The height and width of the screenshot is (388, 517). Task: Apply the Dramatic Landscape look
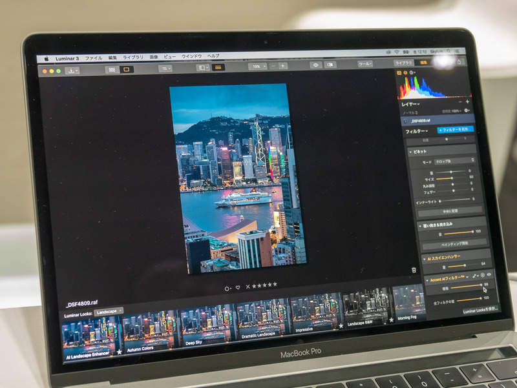tap(263, 320)
